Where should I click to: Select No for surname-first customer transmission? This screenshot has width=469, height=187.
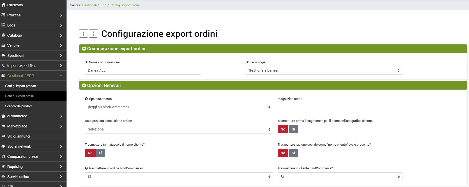click(x=283, y=129)
